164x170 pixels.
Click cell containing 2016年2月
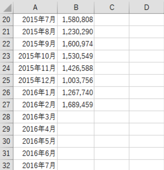coord(35,104)
